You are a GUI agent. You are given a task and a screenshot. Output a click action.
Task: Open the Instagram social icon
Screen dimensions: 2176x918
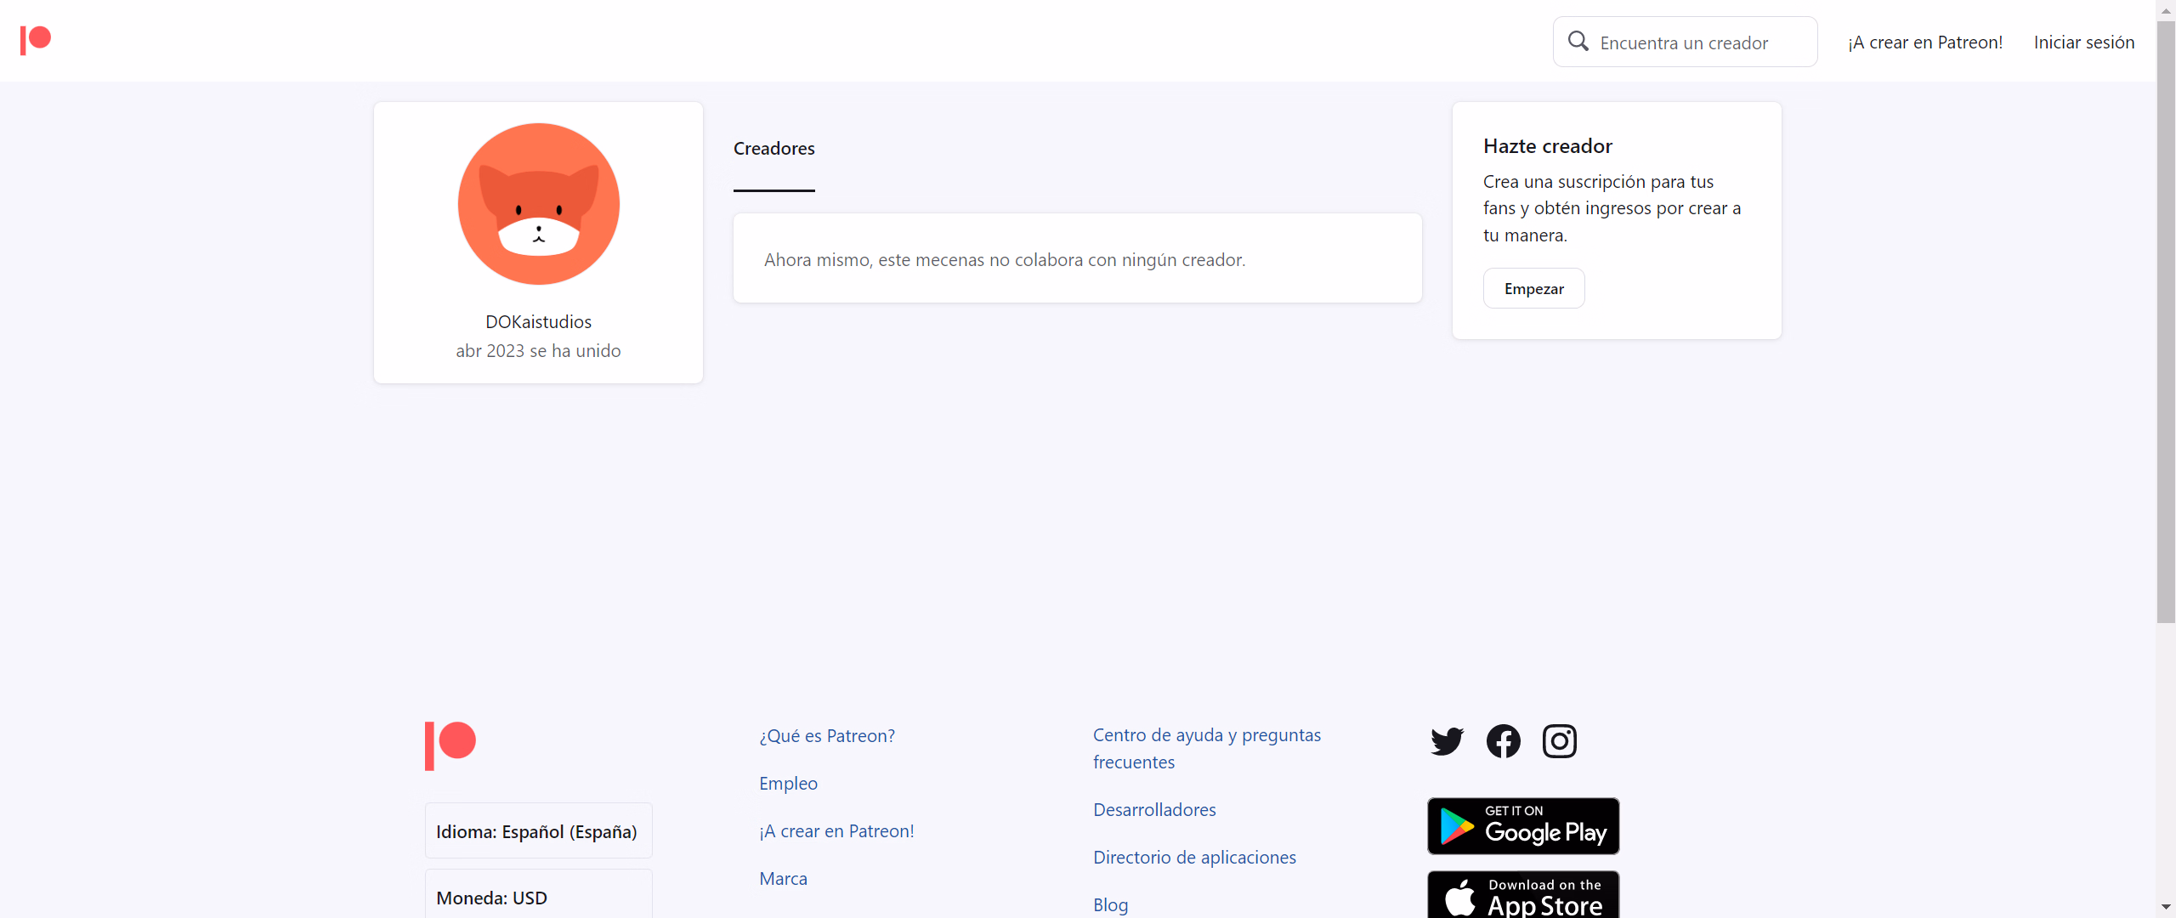coord(1559,741)
